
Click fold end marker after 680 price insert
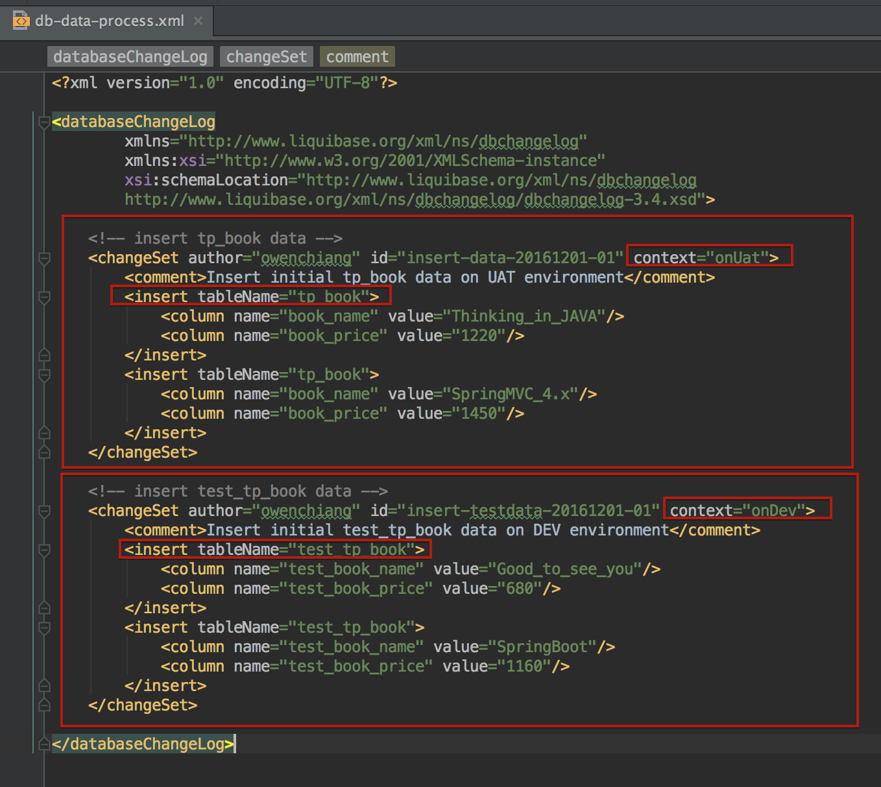coord(44,607)
